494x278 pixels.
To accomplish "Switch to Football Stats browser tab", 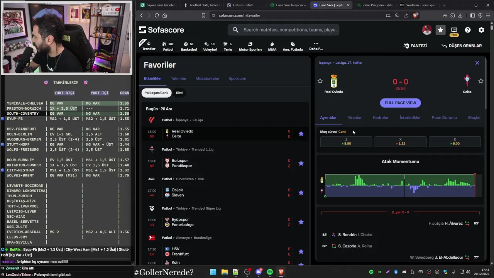I will click(201, 5).
